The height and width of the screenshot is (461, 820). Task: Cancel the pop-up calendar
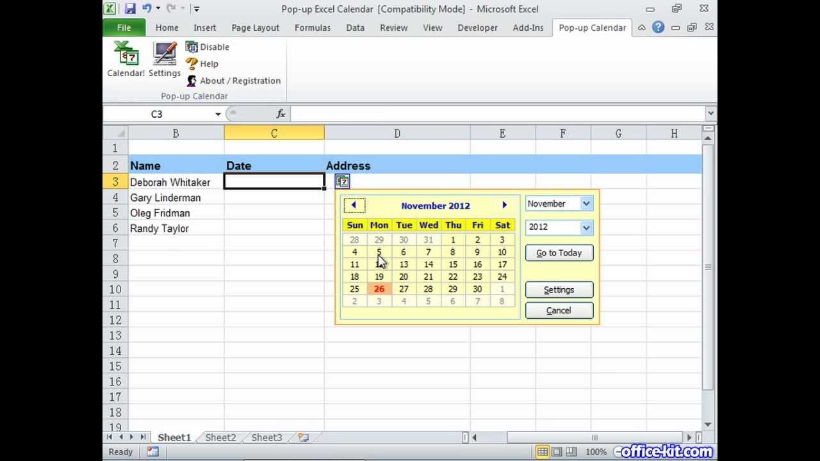coord(559,311)
